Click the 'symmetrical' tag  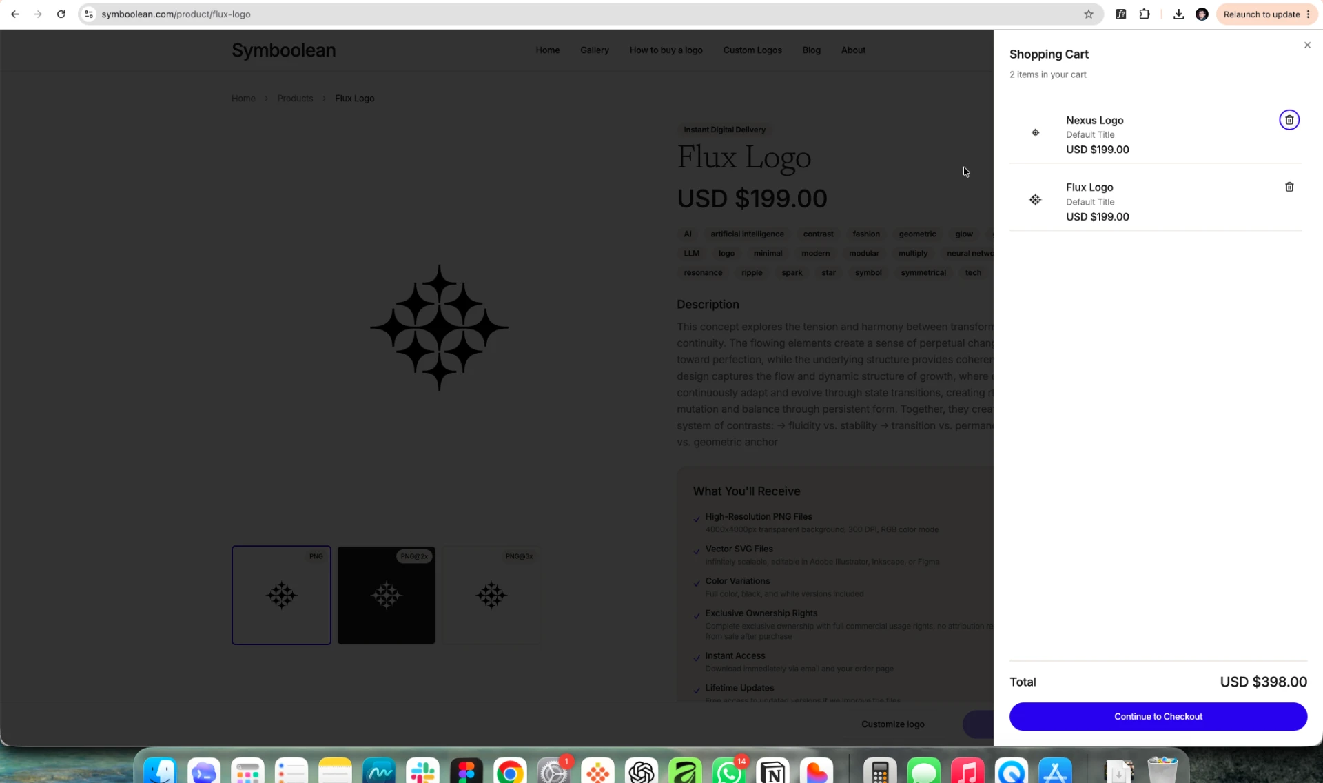pos(923,273)
